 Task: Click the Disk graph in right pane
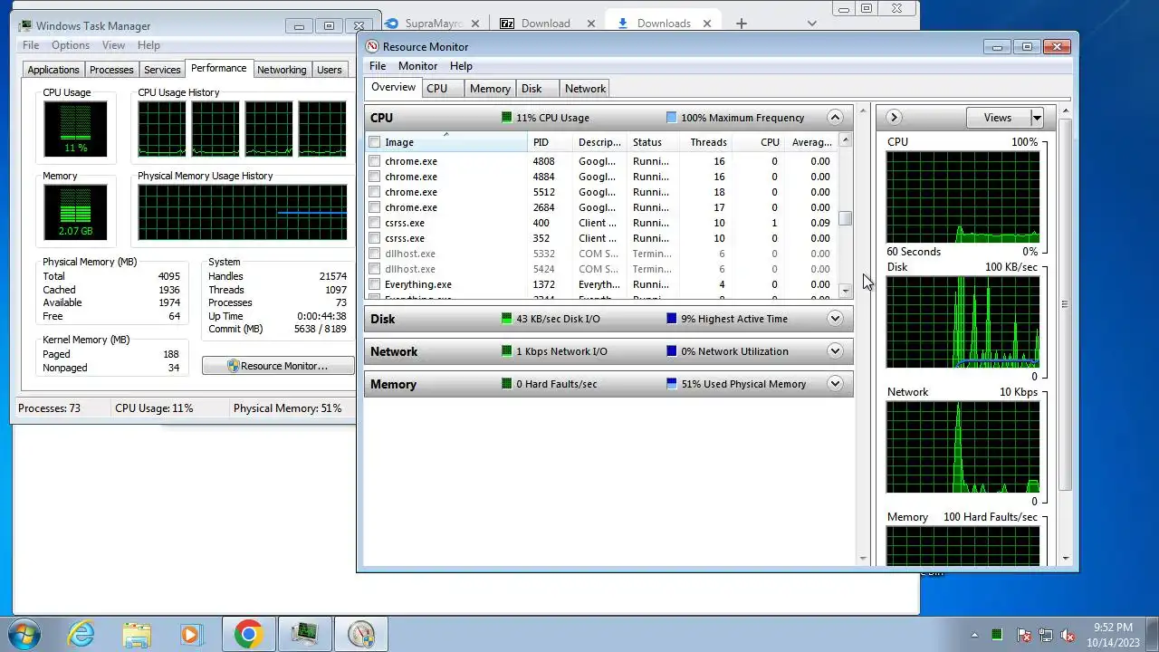pyautogui.click(x=963, y=322)
